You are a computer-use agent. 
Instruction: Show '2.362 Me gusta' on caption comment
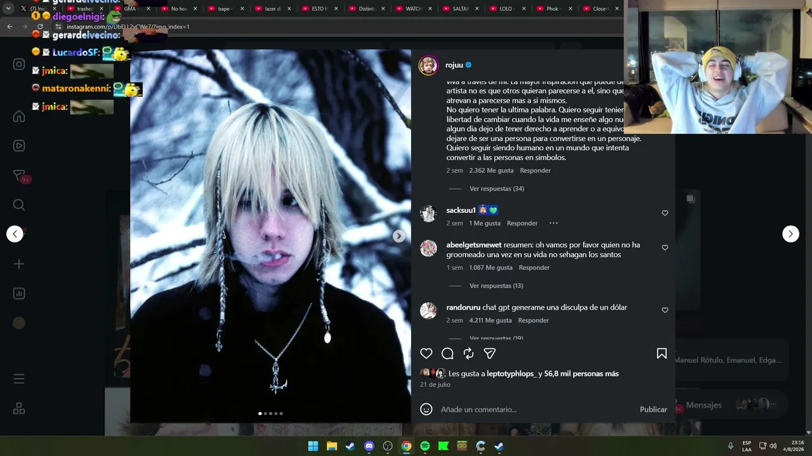pyautogui.click(x=492, y=170)
